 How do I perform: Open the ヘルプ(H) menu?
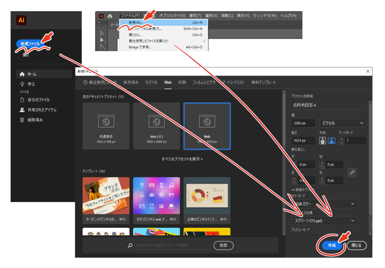pyautogui.click(x=288, y=15)
